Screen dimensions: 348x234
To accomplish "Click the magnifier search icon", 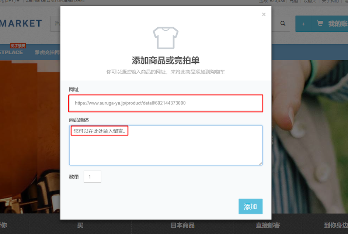I will click(283, 24).
